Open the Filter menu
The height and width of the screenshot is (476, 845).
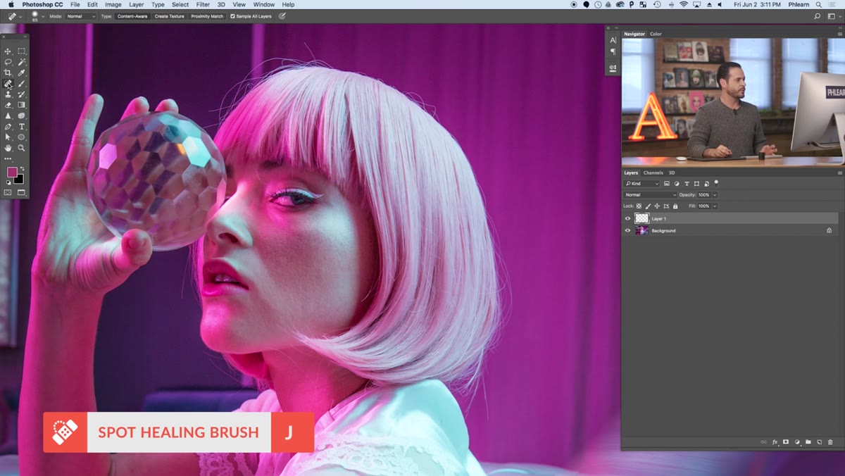(x=203, y=4)
